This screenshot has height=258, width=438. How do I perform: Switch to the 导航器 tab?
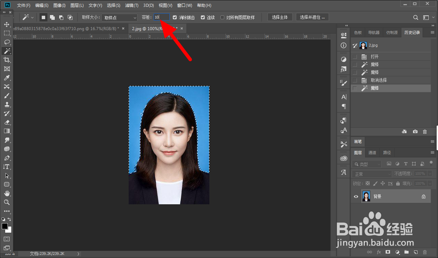pos(374,33)
